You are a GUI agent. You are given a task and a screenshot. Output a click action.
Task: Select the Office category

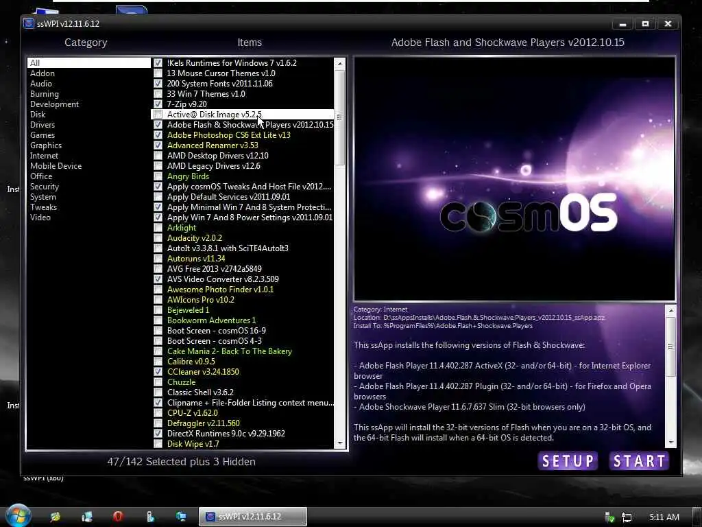41,176
